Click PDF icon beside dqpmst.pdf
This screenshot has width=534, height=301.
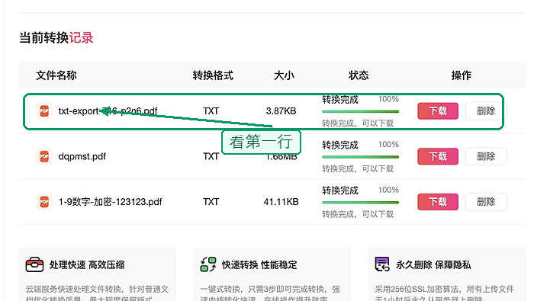(44, 156)
